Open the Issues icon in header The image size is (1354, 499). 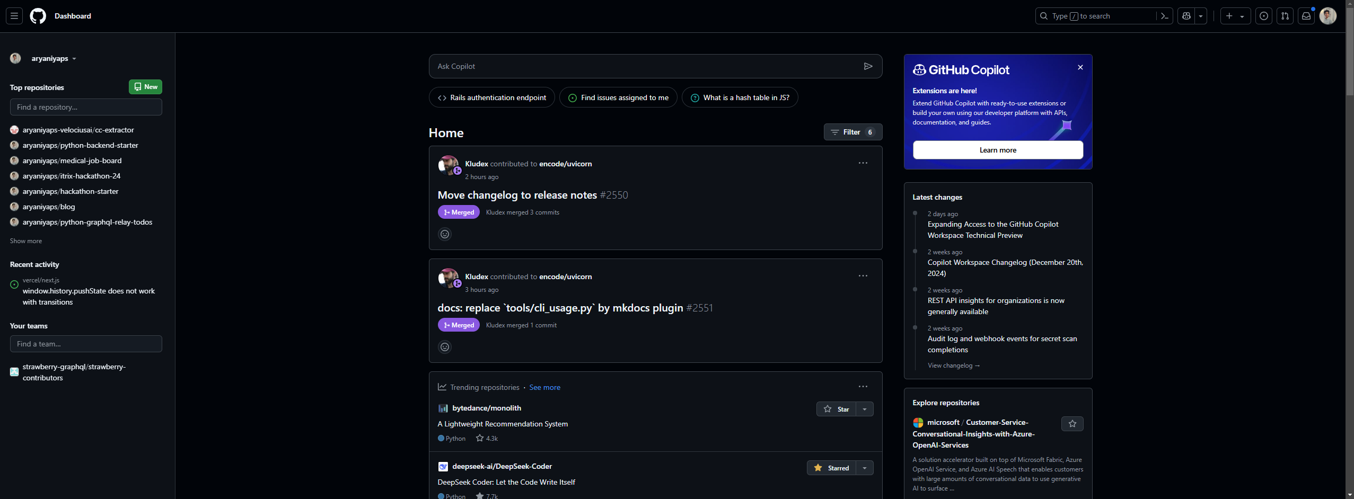click(x=1264, y=16)
